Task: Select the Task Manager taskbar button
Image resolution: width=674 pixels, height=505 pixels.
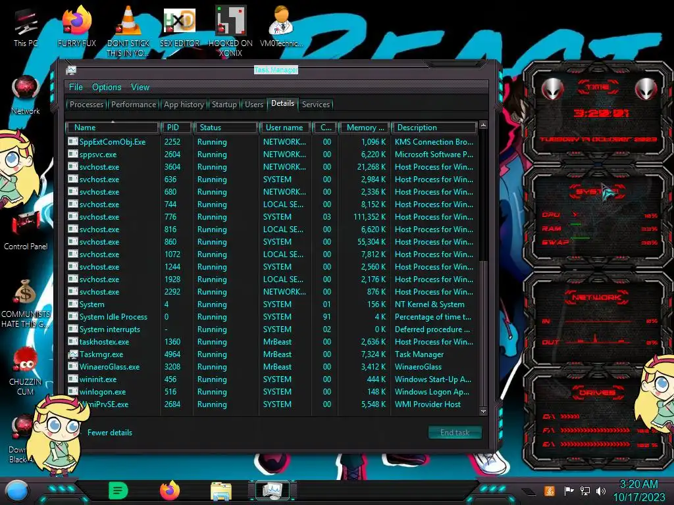Action: pos(272,491)
